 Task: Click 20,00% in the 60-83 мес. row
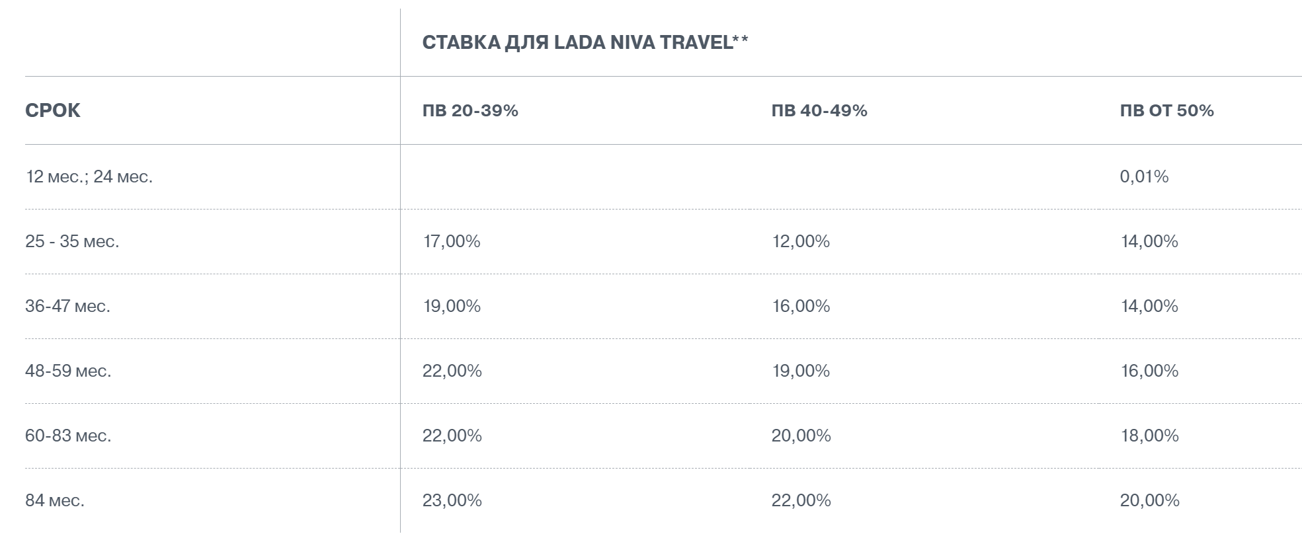(801, 436)
